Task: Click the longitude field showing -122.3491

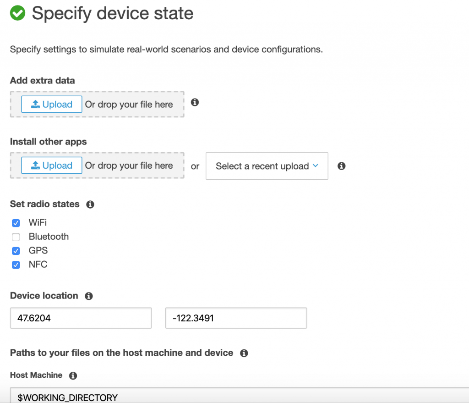Action: [236, 318]
